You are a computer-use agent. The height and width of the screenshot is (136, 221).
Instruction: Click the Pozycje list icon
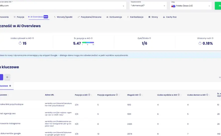(15, 17)
